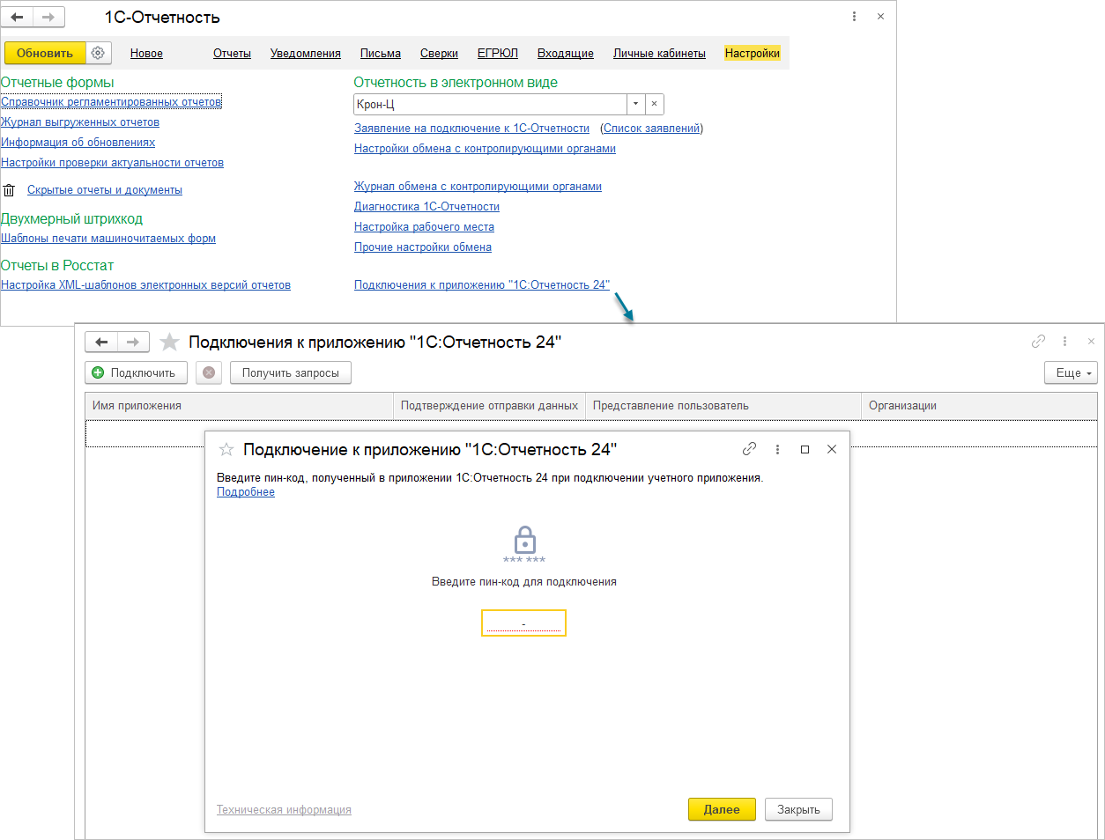This screenshot has width=1105, height=840.
Task: Go to the Сверки tab
Action: point(439,54)
